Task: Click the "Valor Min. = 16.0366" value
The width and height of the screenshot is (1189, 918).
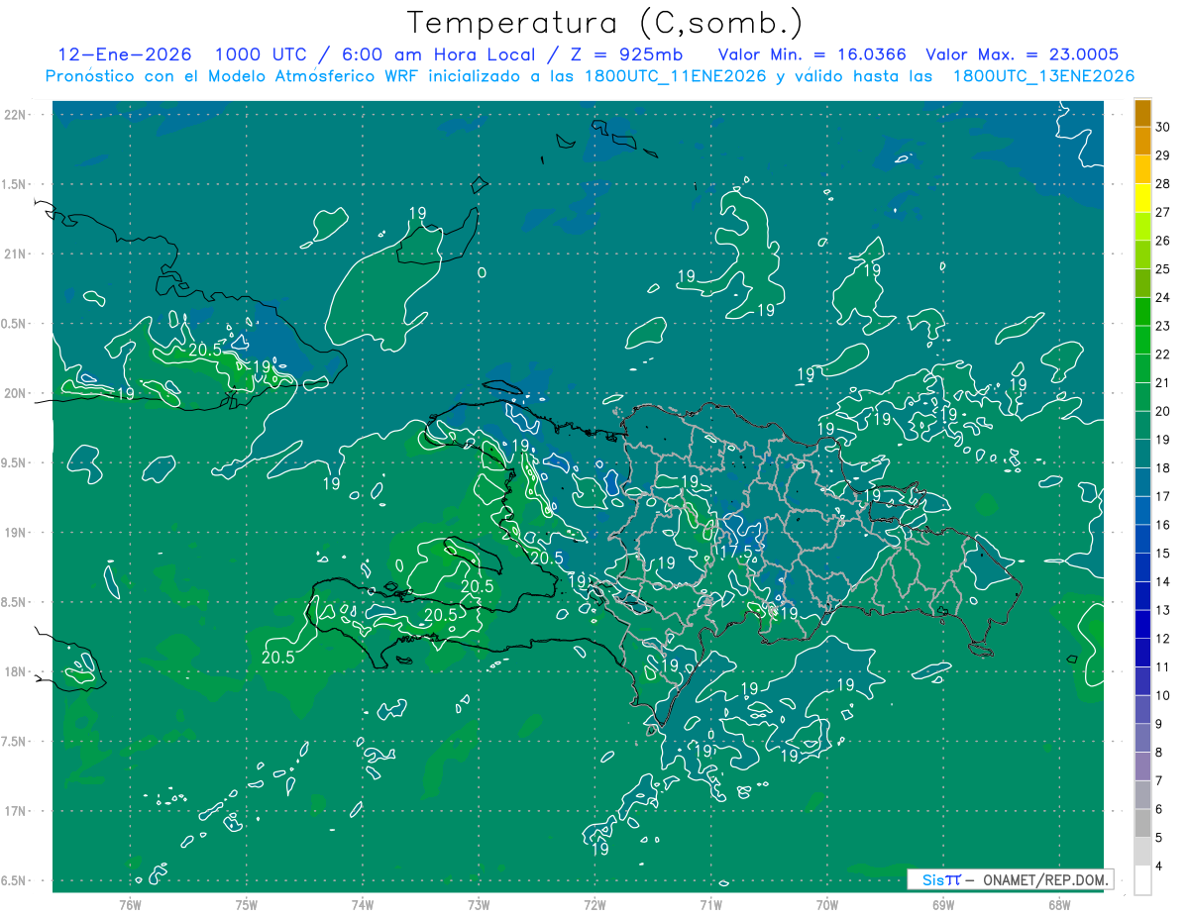Action: coord(811,54)
